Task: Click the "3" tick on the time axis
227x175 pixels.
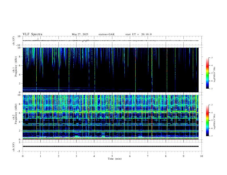Action: [76, 156]
